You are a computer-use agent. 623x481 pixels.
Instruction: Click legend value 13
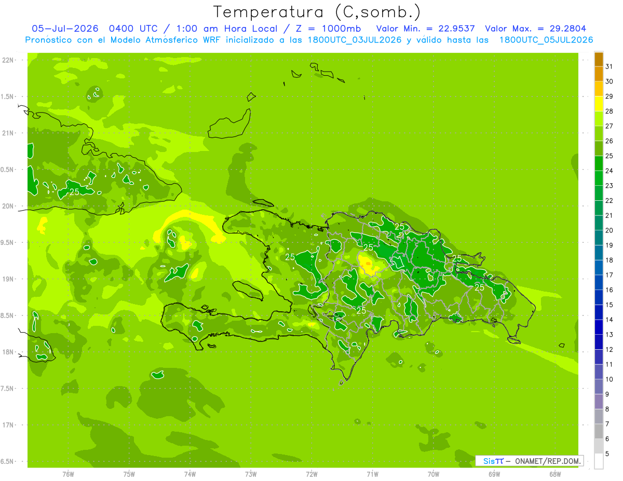(609, 335)
